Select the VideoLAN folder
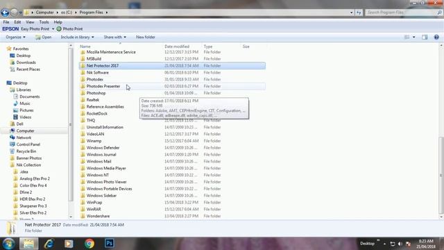444x250 pixels. (95, 134)
